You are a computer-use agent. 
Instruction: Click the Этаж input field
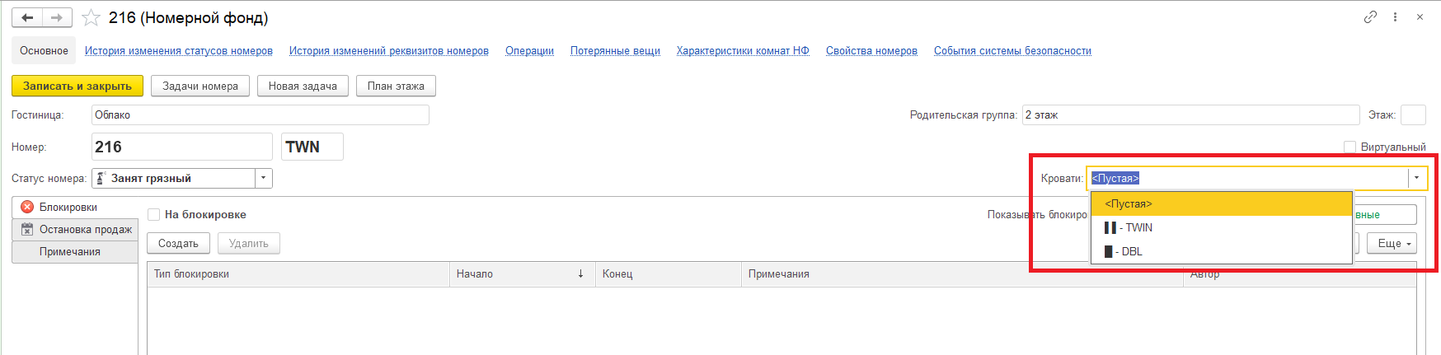[x=1413, y=114]
